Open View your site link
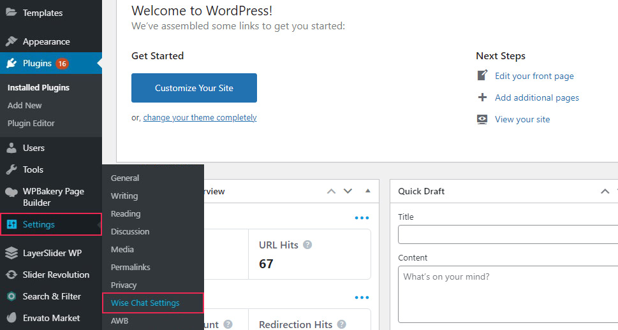 coord(522,119)
